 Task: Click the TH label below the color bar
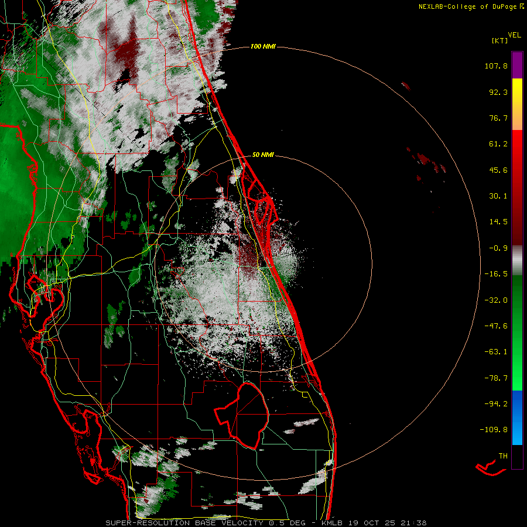(x=503, y=456)
